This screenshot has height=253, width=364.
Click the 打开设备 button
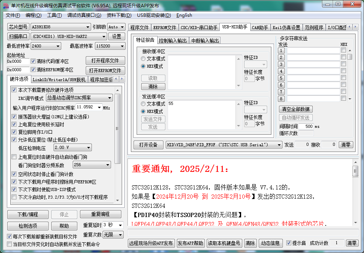[x=149, y=145]
